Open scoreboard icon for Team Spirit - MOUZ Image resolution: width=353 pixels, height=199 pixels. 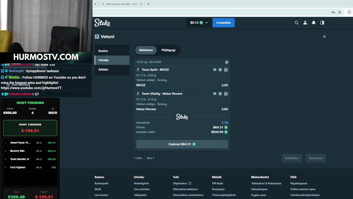coord(226,70)
